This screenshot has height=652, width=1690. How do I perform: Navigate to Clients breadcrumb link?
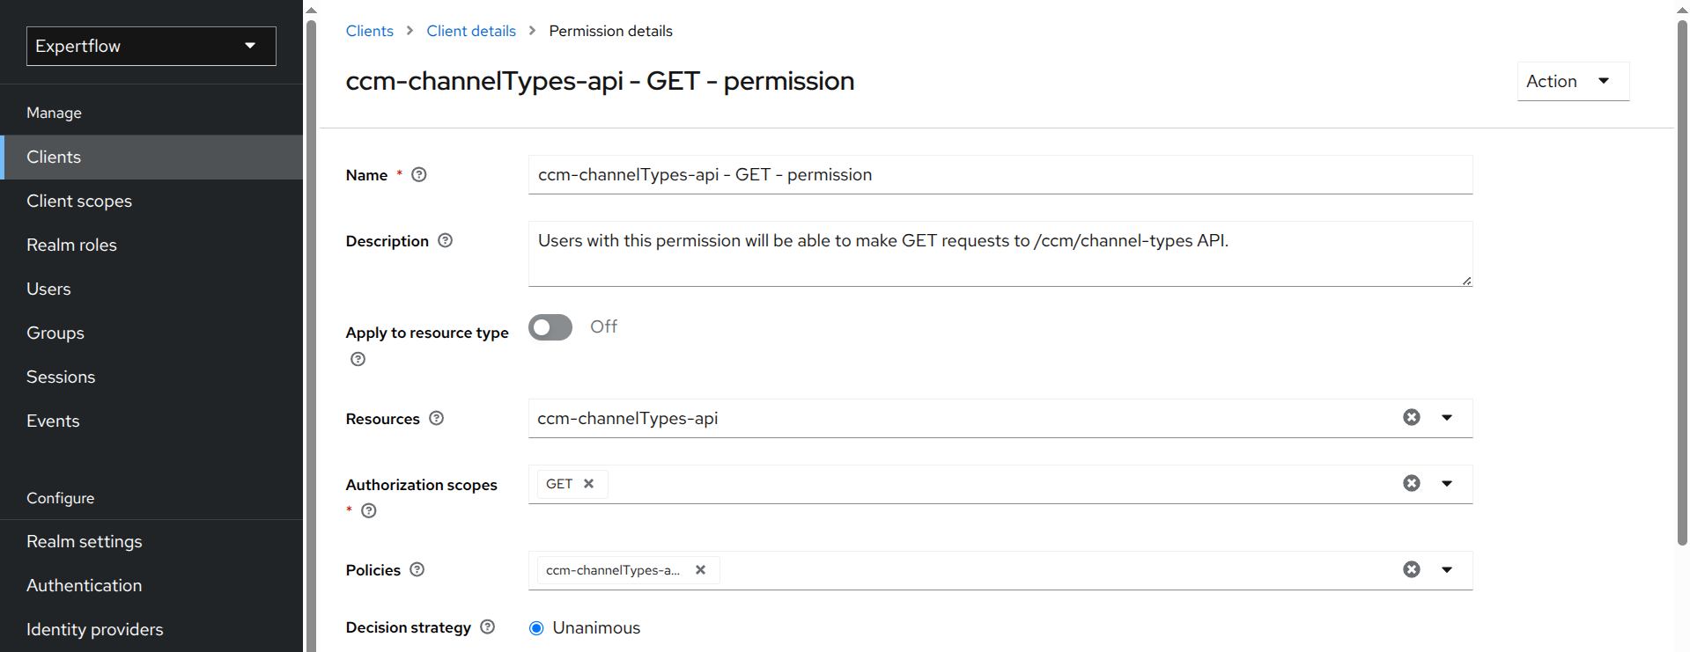[x=370, y=31]
